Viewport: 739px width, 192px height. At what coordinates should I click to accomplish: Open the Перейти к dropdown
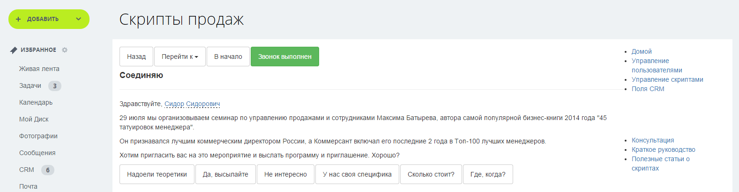[x=180, y=57]
